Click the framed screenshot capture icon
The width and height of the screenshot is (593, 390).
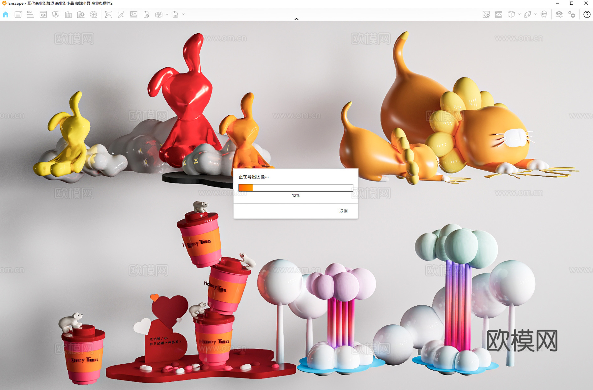click(108, 14)
